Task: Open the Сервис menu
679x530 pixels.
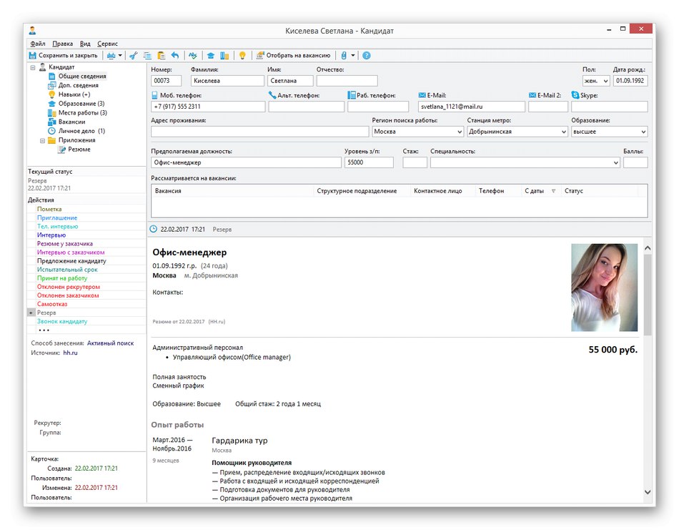Action: 107,44
